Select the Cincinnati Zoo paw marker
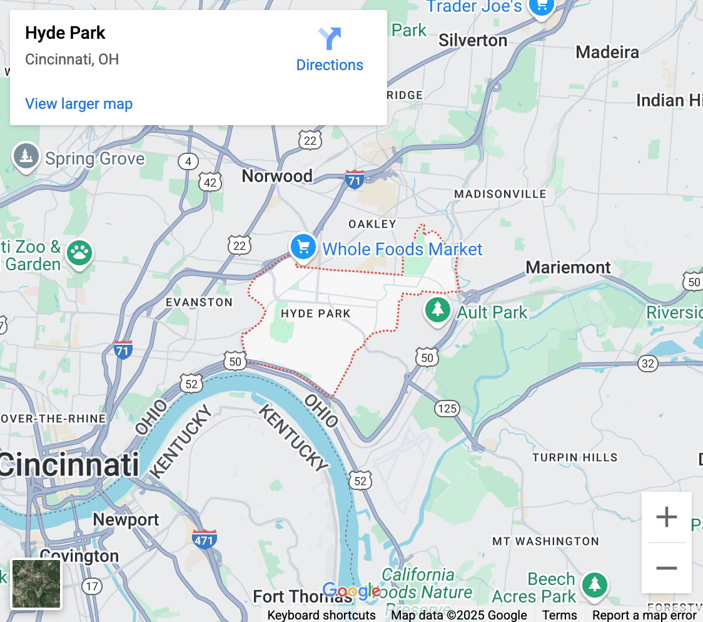Image resolution: width=703 pixels, height=622 pixels. pyautogui.click(x=80, y=255)
